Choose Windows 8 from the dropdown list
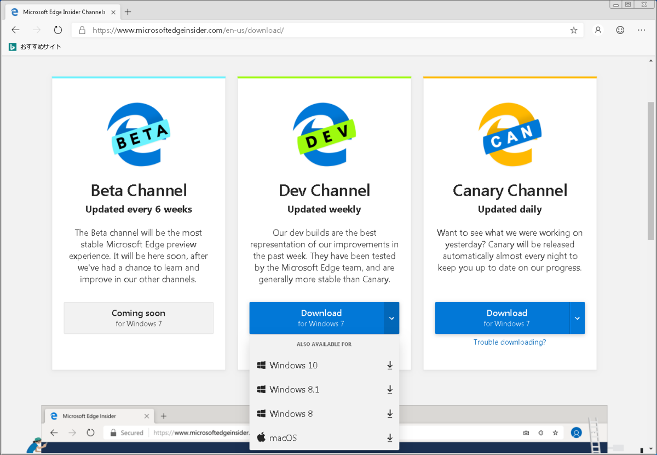657x455 pixels. pos(324,413)
